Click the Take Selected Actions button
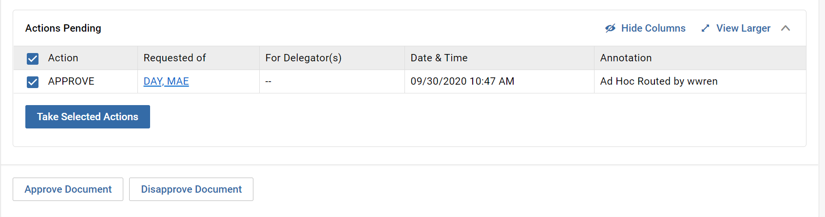The image size is (825, 217). (88, 117)
